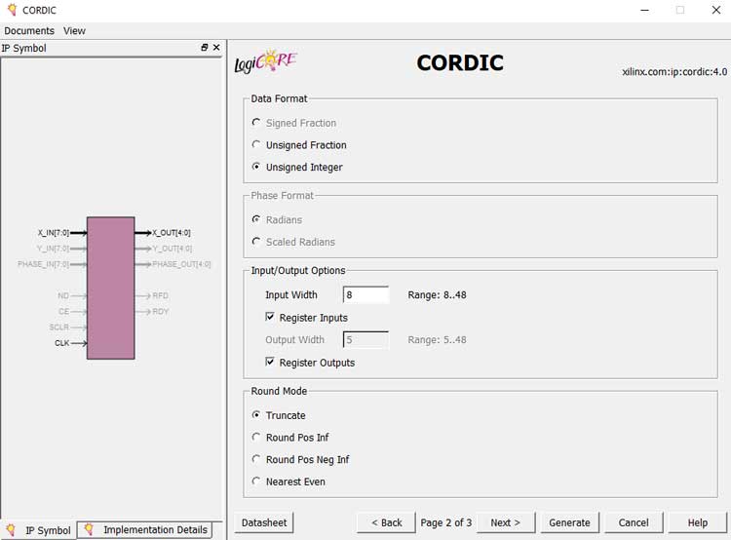Click the Y_IN[7:0] port label

[x=53, y=249]
